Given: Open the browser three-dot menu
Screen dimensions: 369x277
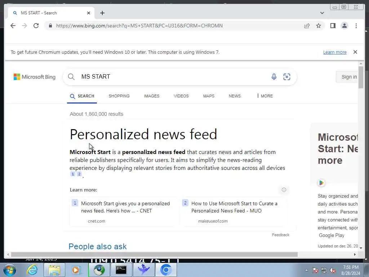Looking at the screenshot, I should [x=356, y=26].
